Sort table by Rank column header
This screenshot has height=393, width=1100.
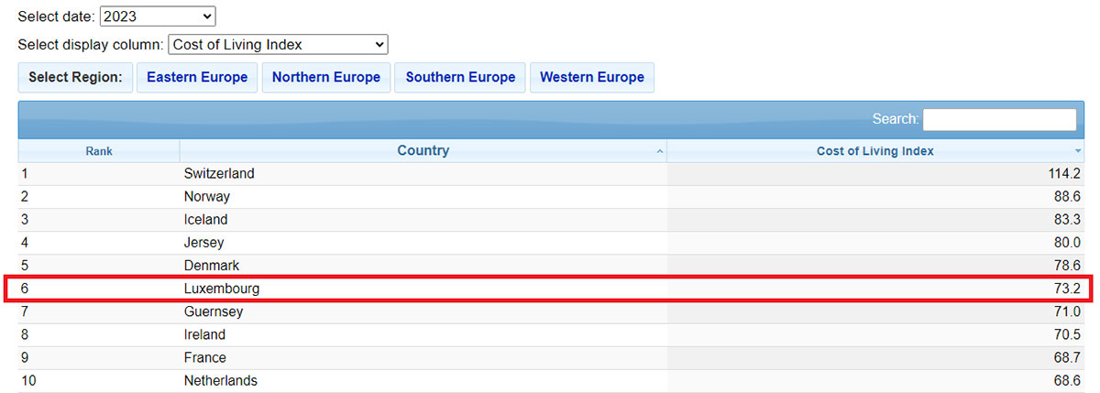(x=99, y=151)
